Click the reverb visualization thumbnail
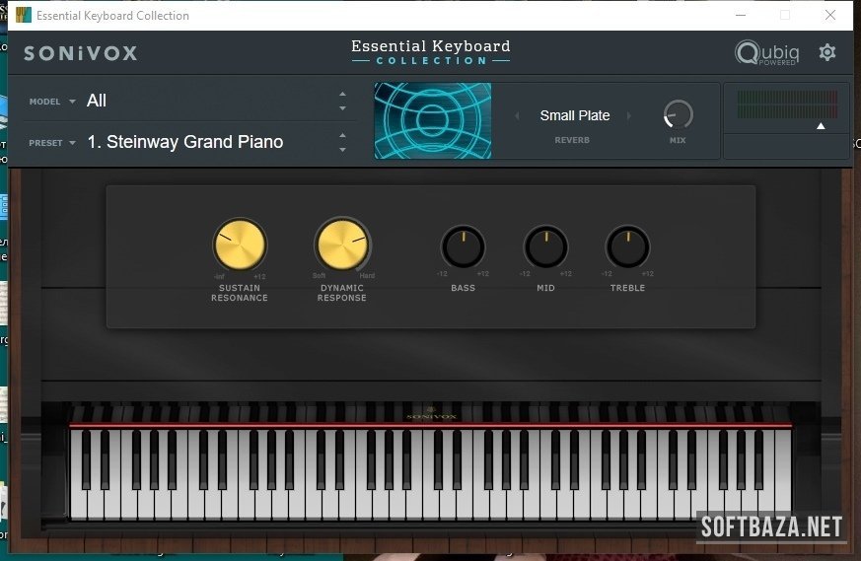861x561 pixels. point(433,121)
